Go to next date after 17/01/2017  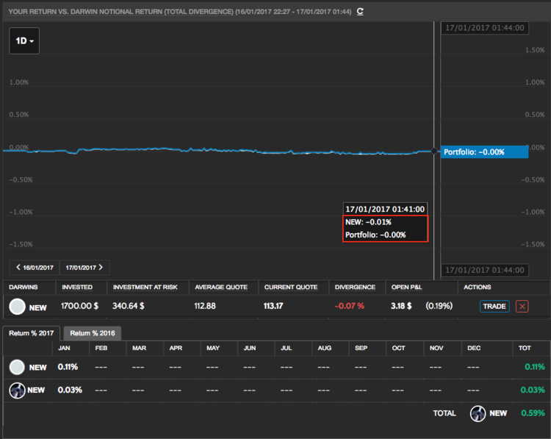coord(84,268)
